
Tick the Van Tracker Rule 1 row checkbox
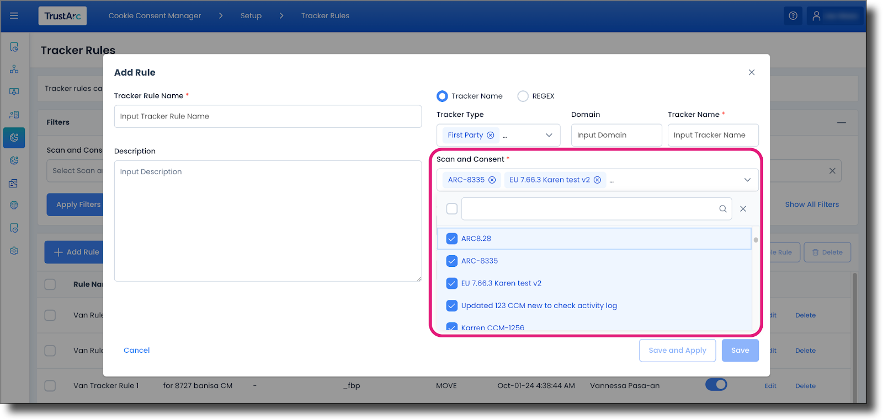[50, 386]
